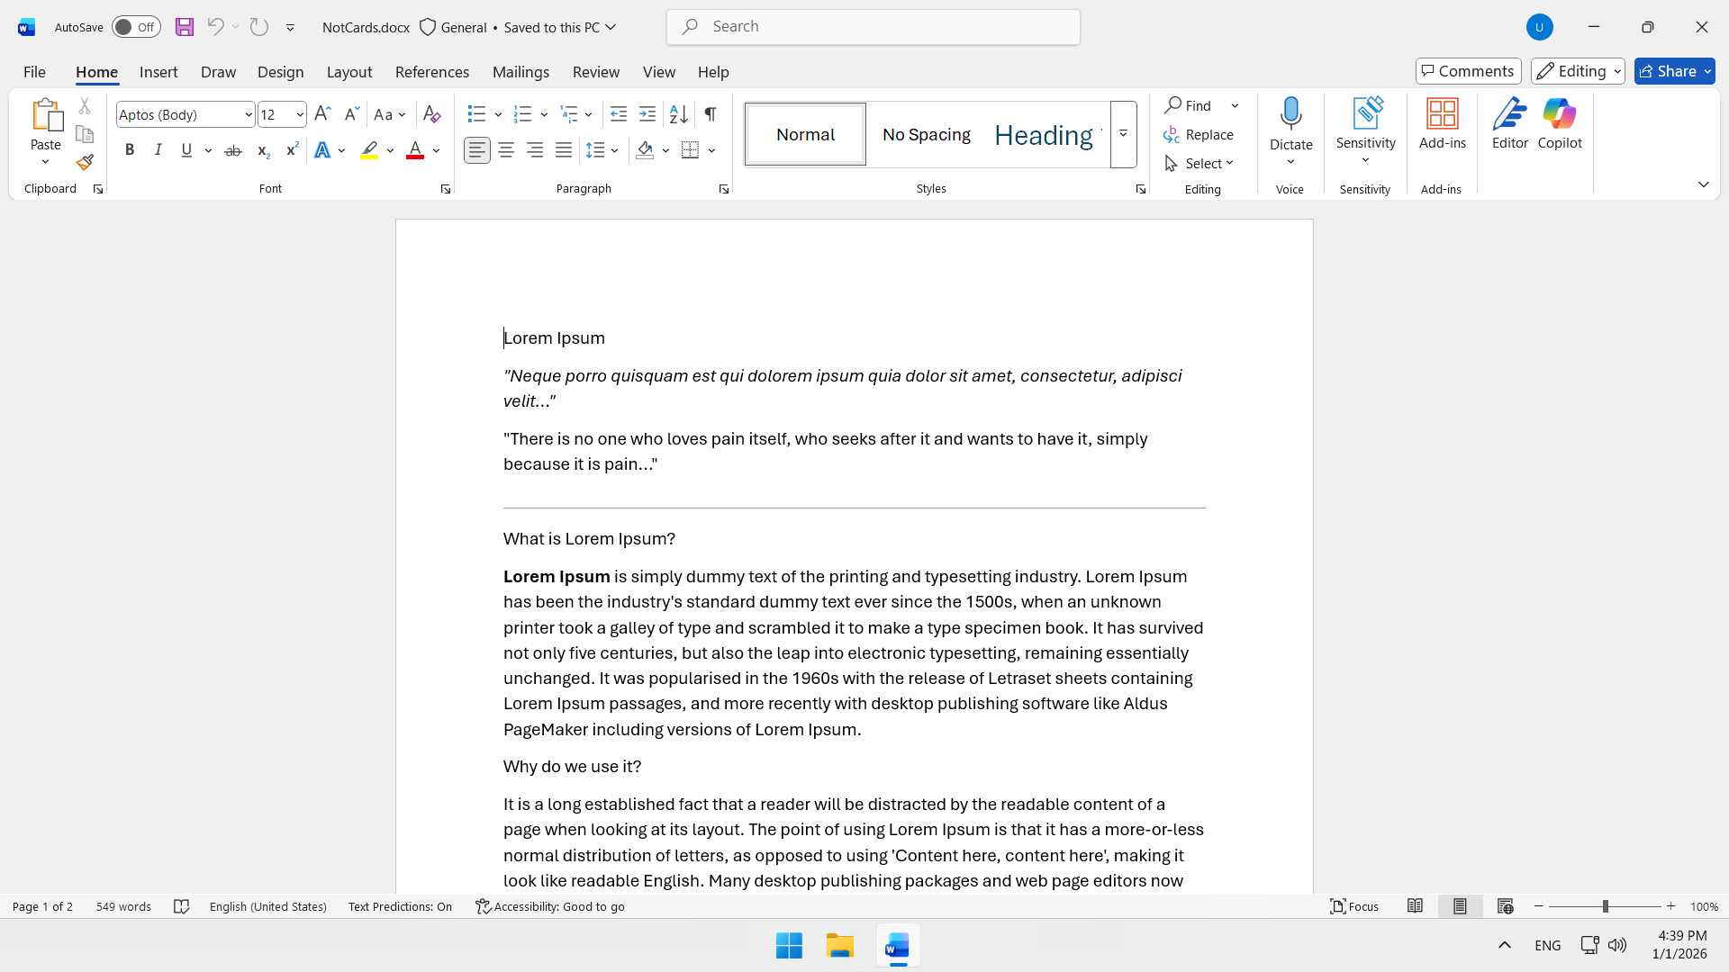The image size is (1729, 972).
Task: Open the font name dropdown
Action: click(x=249, y=114)
